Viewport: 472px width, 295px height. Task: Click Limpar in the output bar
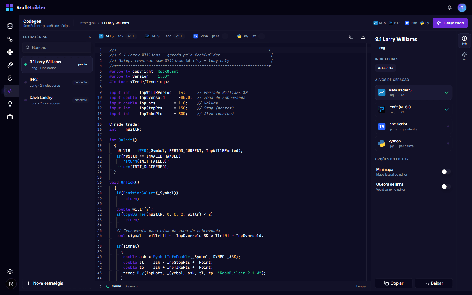(x=361, y=286)
